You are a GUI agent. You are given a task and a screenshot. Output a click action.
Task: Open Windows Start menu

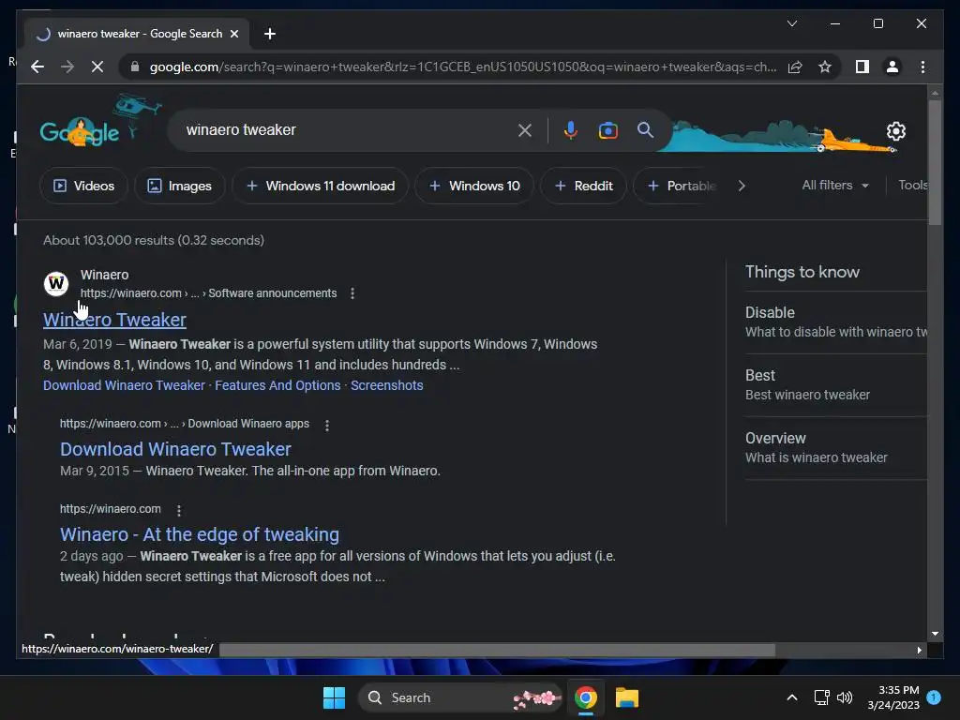(x=334, y=697)
